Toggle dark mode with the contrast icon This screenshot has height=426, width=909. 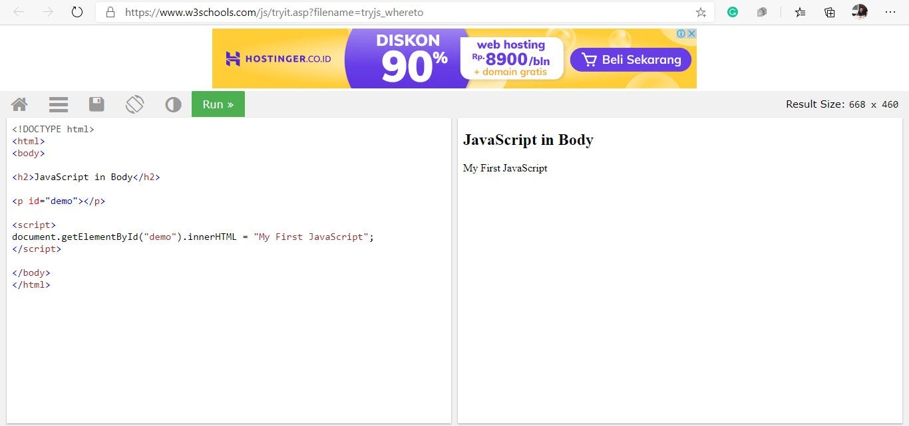coord(173,104)
